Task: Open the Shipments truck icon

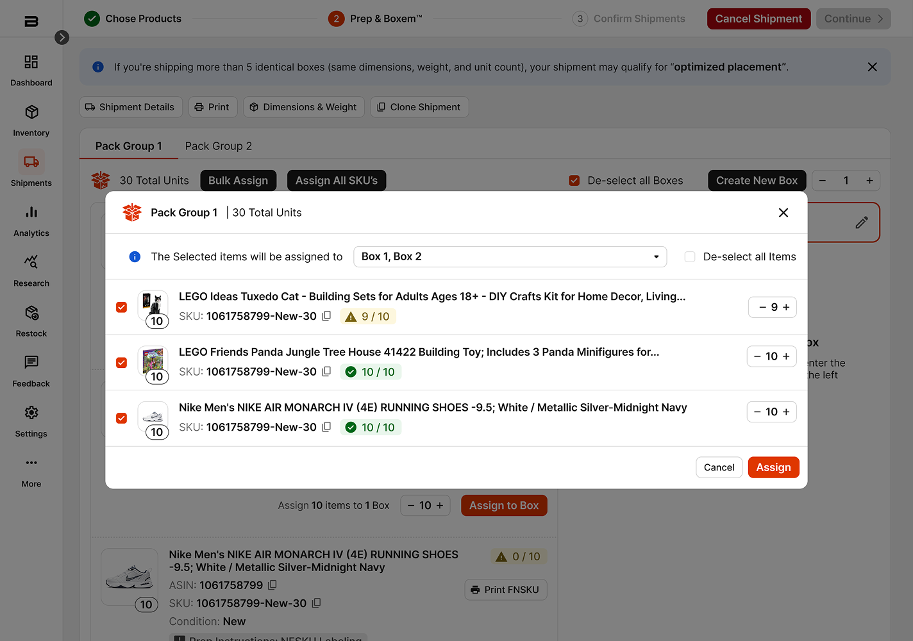Action: pyautogui.click(x=31, y=162)
